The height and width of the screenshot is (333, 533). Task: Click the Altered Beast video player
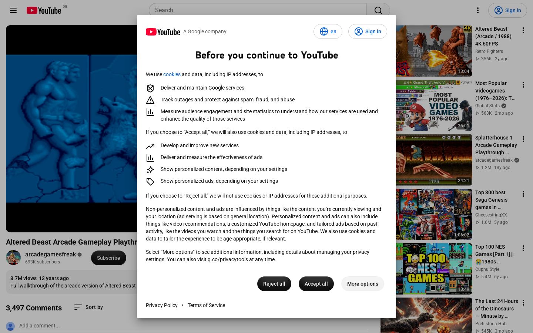[71, 129]
